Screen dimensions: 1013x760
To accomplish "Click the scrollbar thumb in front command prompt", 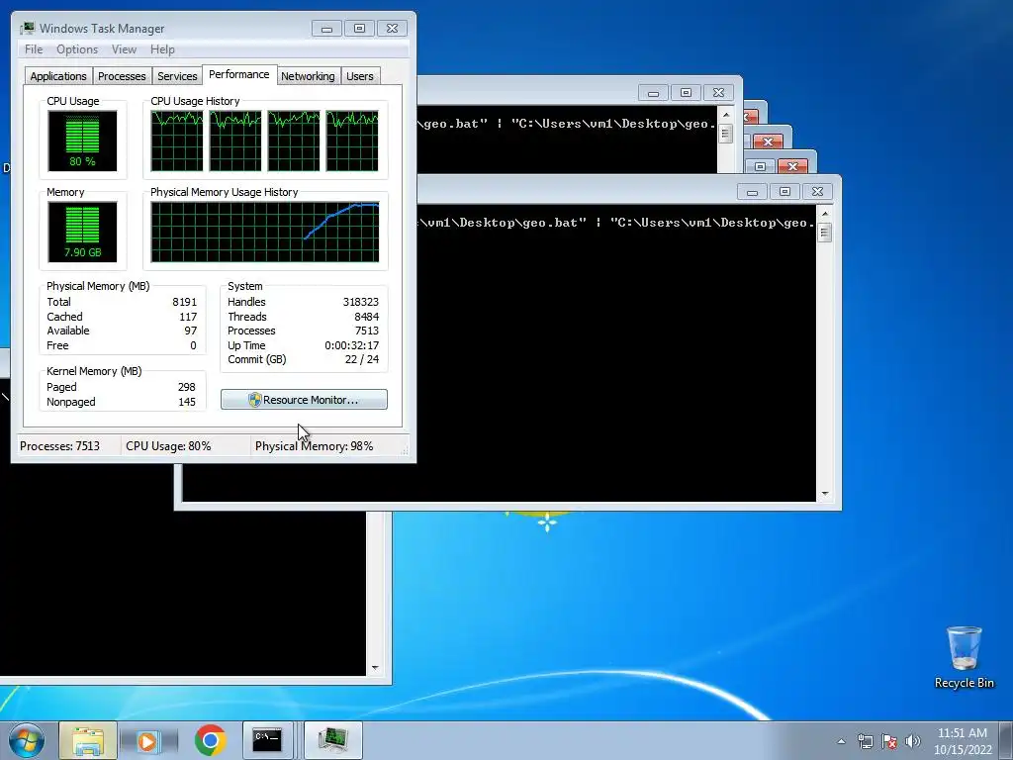I will (824, 232).
